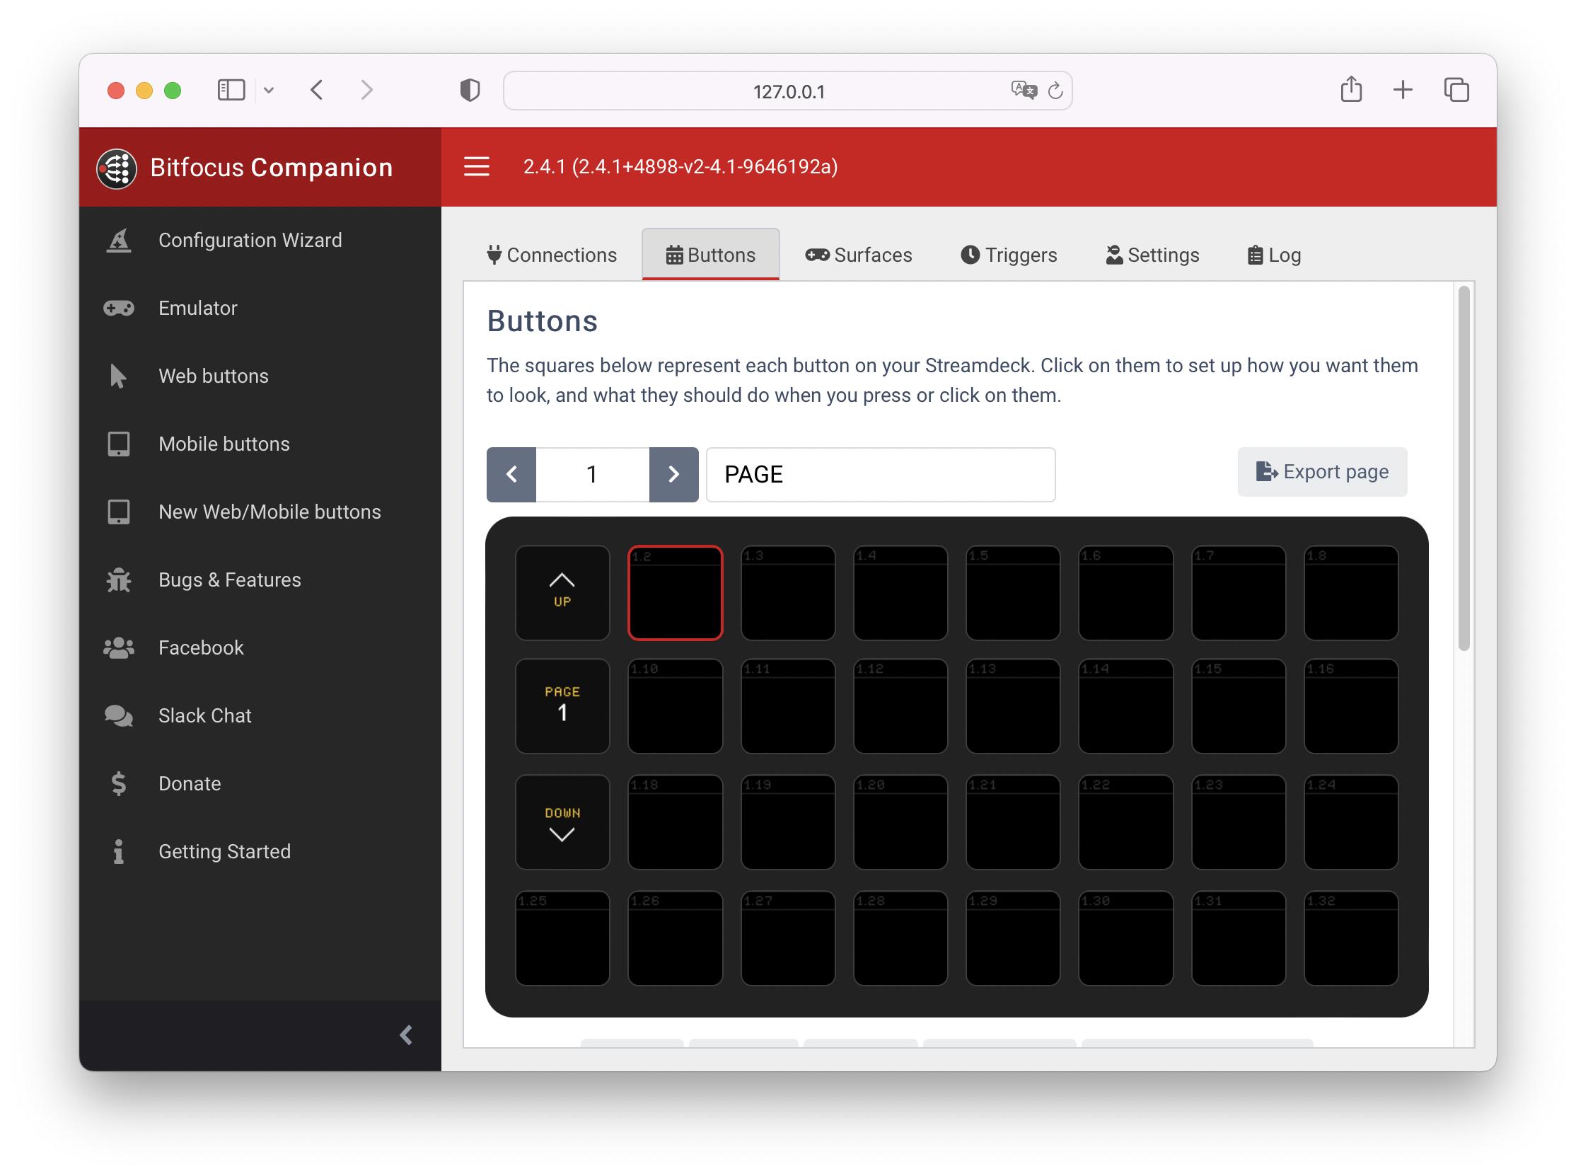
Task: Open Getting Started guide link
Action: click(224, 852)
